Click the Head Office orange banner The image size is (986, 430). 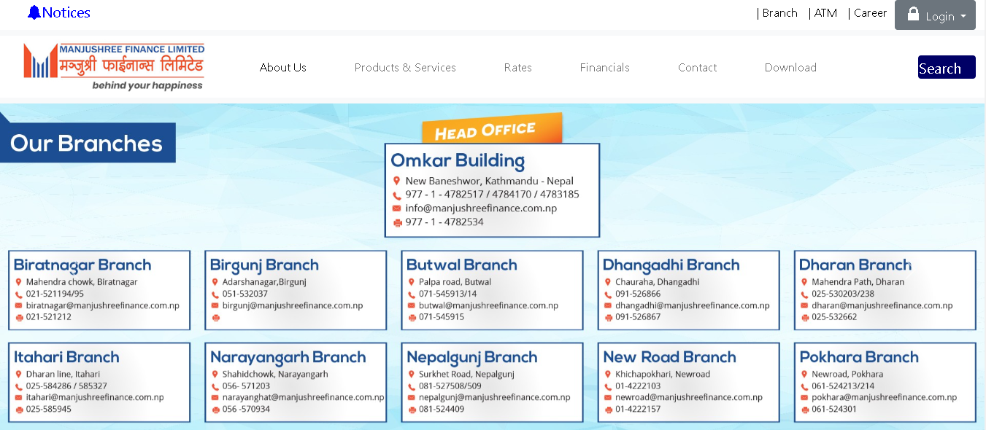pos(492,129)
